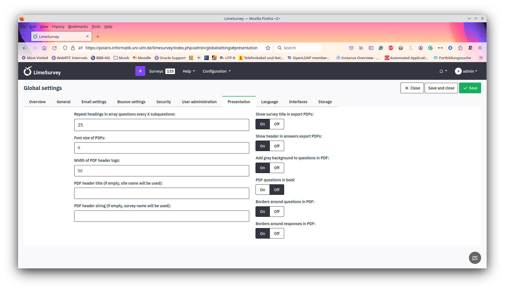Open the S! extension icon

pyautogui.click(x=470, y=48)
